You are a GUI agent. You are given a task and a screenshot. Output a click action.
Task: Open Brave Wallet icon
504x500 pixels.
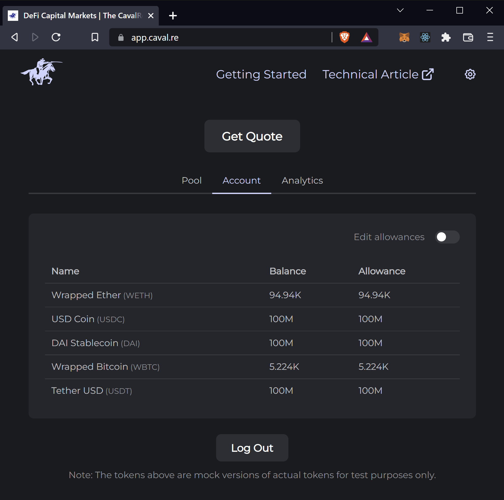coord(468,37)
